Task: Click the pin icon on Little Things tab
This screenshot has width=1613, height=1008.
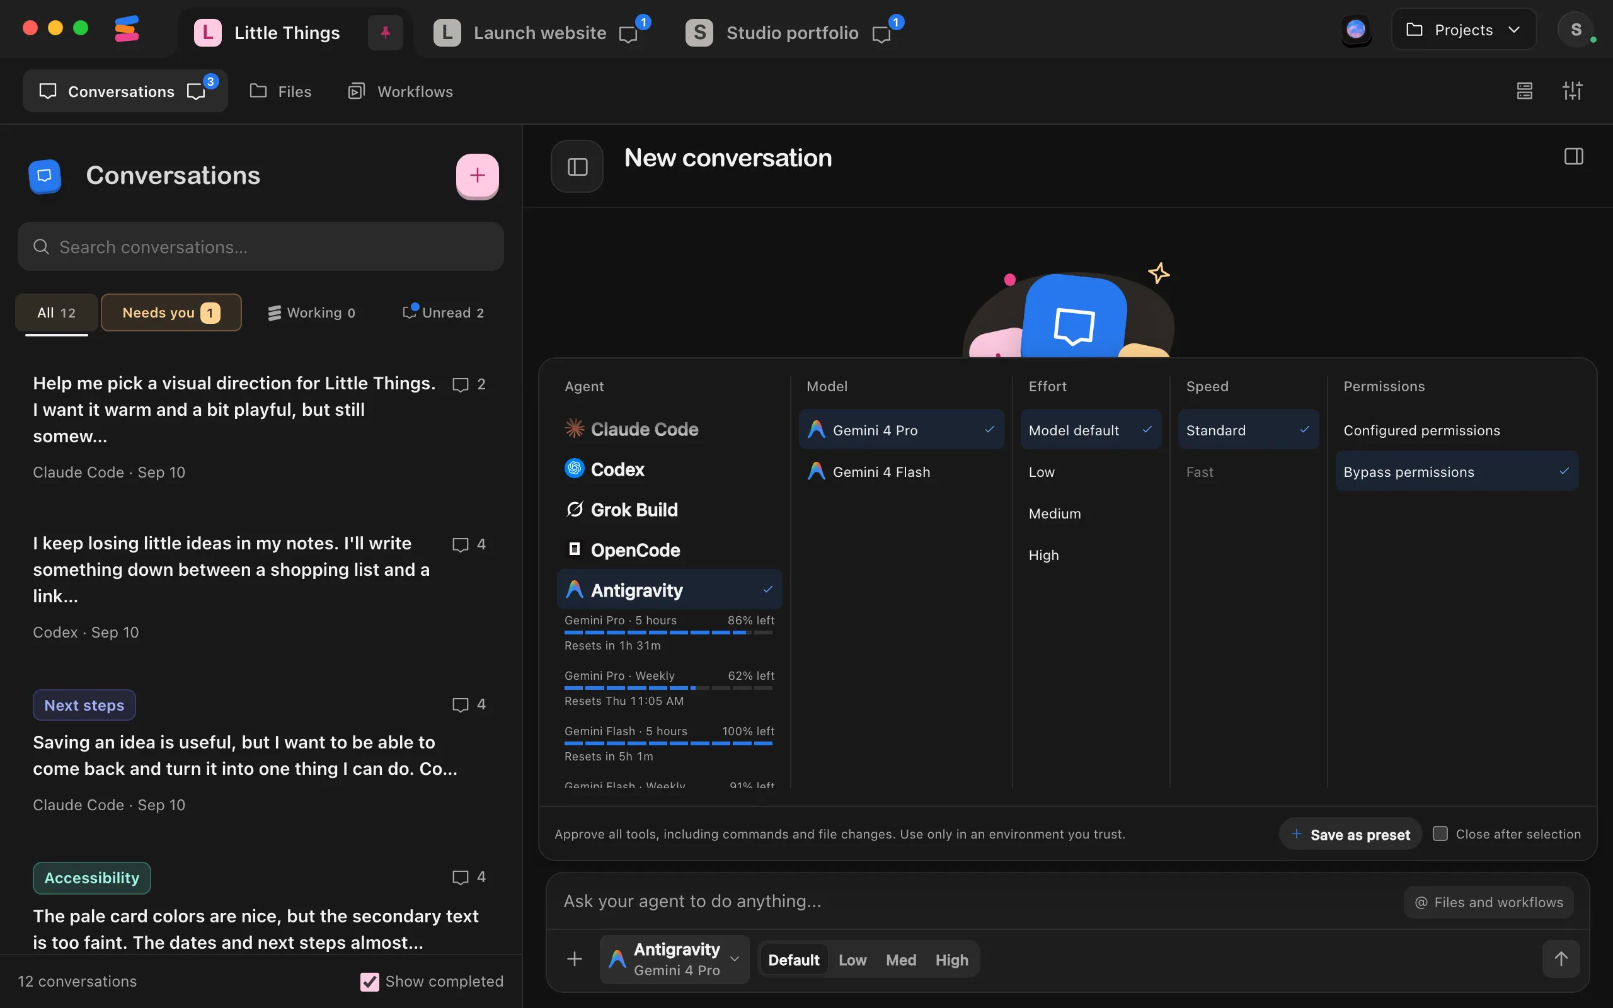Action: tap(385, 33)
